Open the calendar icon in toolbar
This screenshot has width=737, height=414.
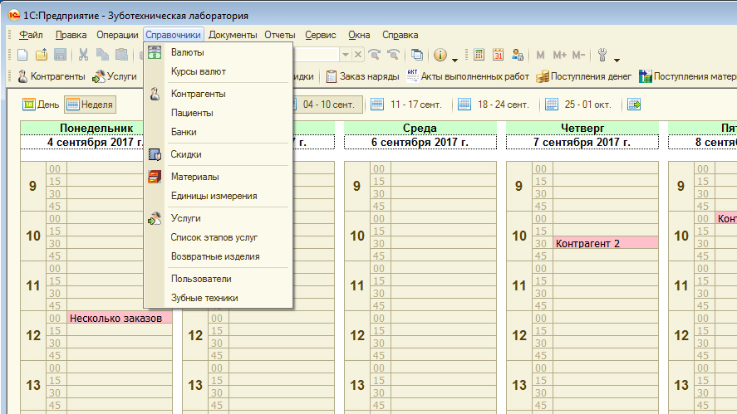[x=498, y=55]
